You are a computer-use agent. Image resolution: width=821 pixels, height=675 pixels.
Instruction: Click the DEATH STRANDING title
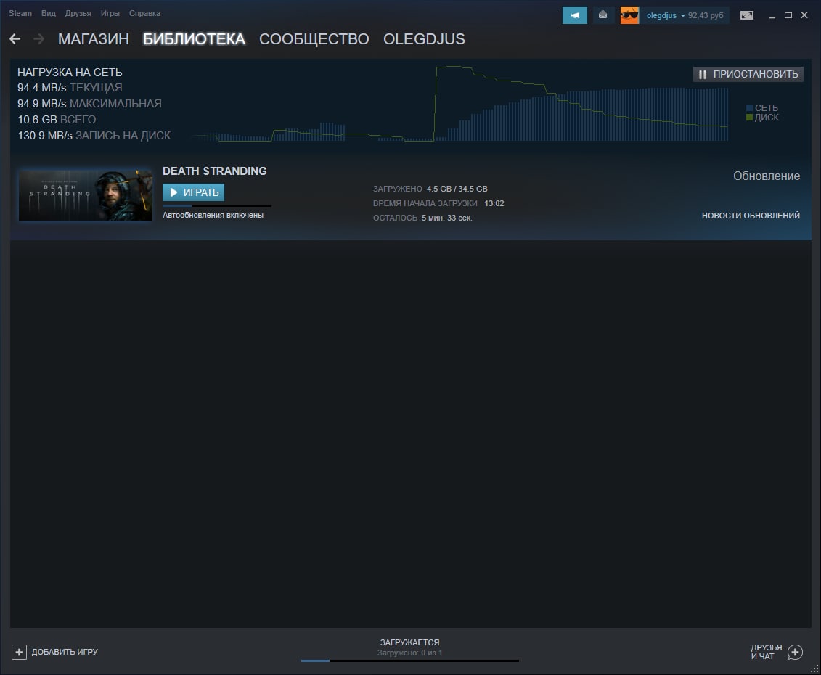click(x=215, y=171)
